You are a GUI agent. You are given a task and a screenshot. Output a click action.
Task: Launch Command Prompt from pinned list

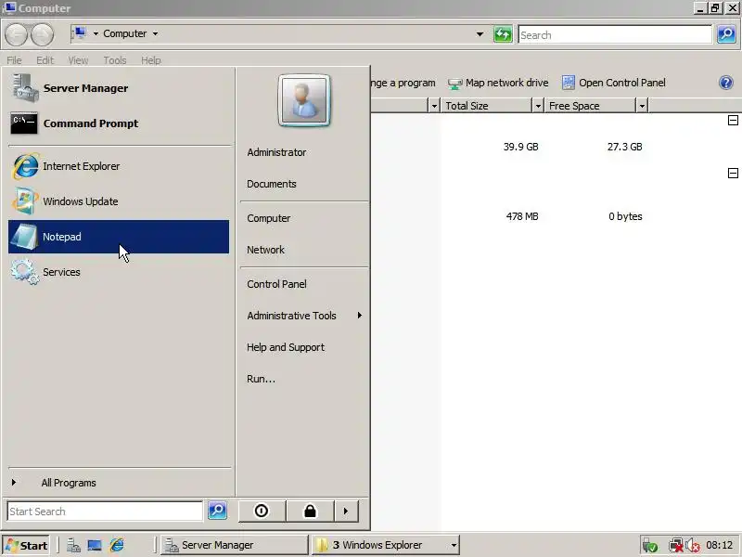pyautogui.click(x=119, y=123)
